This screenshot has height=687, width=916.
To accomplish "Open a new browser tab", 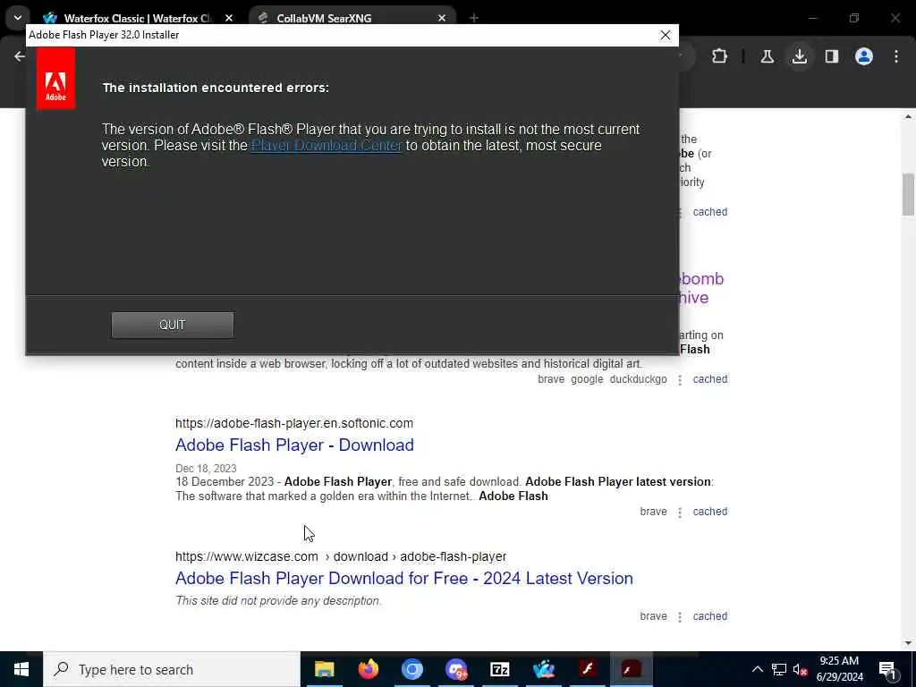I will tap(474, 18).
